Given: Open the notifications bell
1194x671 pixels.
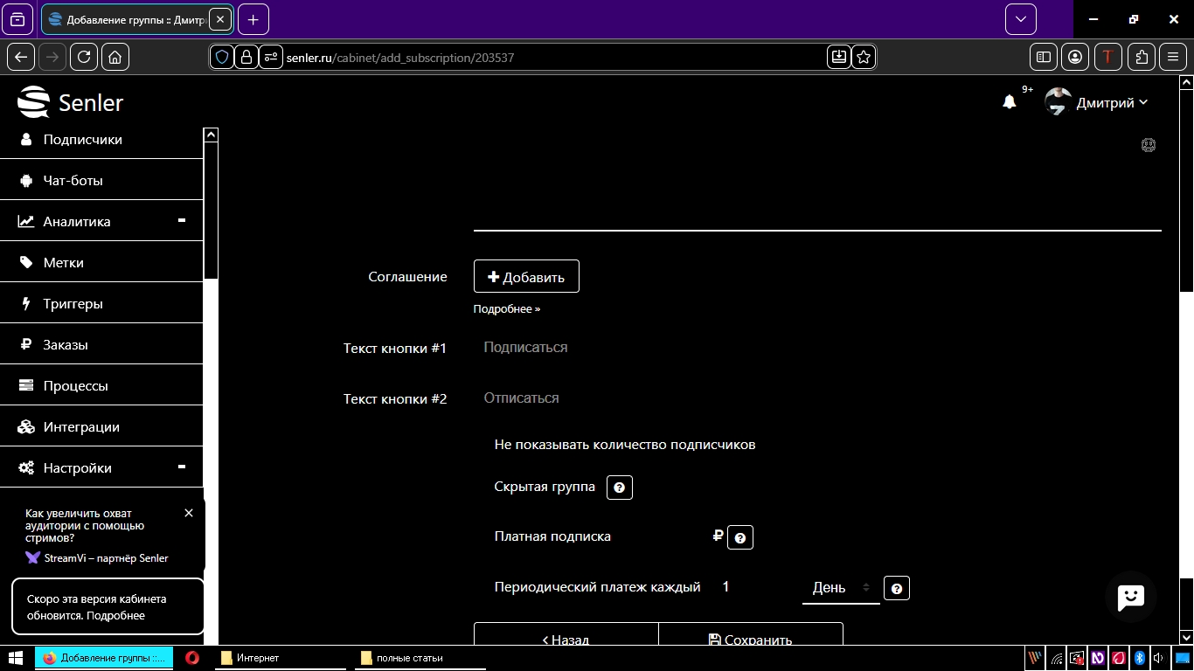Looking at the screenshot, I should (1010, 102).
